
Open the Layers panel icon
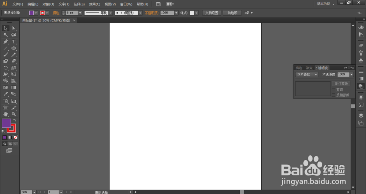(x=361, y=116)
